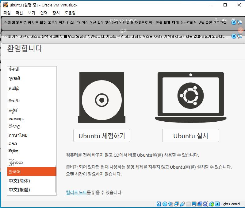Select ລາວ in the language list
245x208 pixels.
[31, 143]
